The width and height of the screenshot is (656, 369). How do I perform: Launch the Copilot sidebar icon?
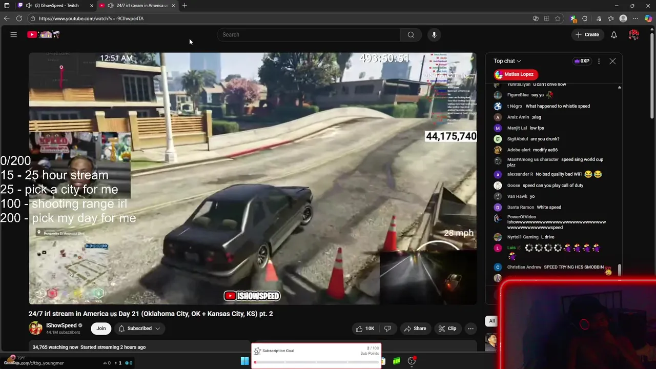pos(648,18)
